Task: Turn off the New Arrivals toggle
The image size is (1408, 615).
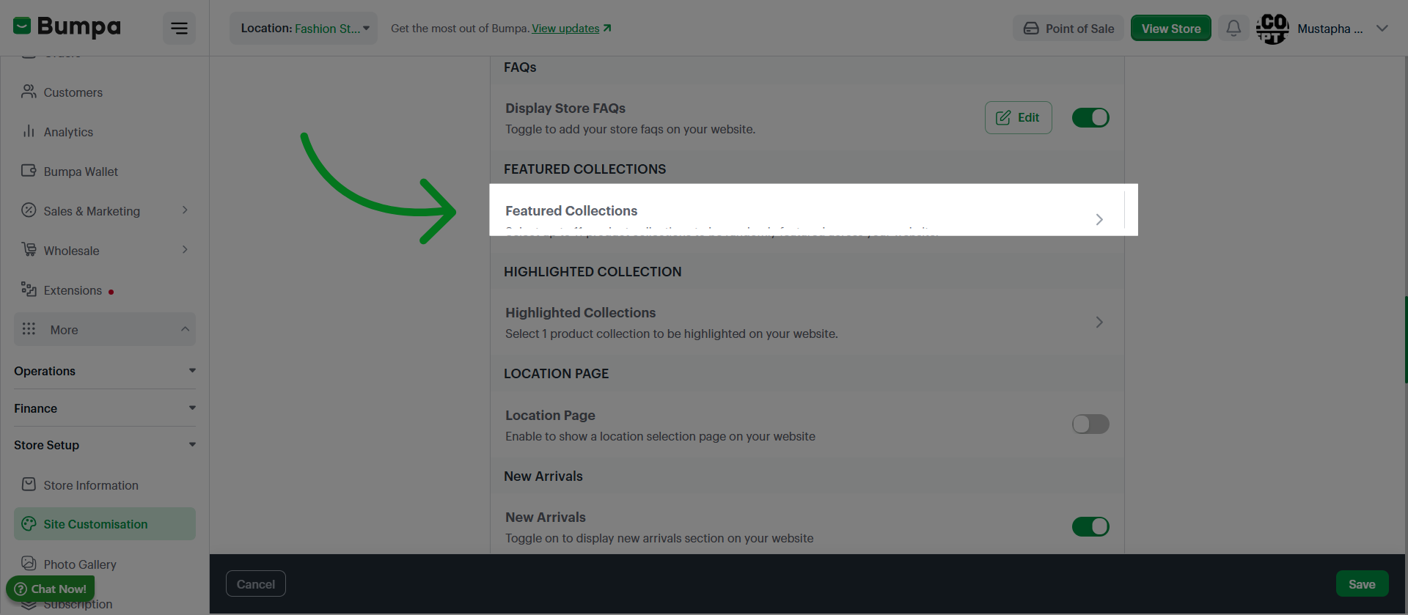Action: coord(1090,526)
